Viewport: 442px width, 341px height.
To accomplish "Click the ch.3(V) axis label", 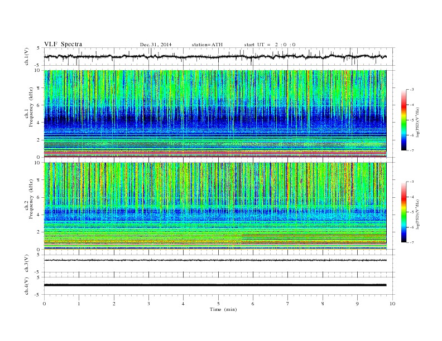I will [x=27, y=264].
